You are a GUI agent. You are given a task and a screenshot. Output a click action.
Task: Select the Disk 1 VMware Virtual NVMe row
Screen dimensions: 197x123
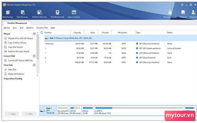coord(121,38)
